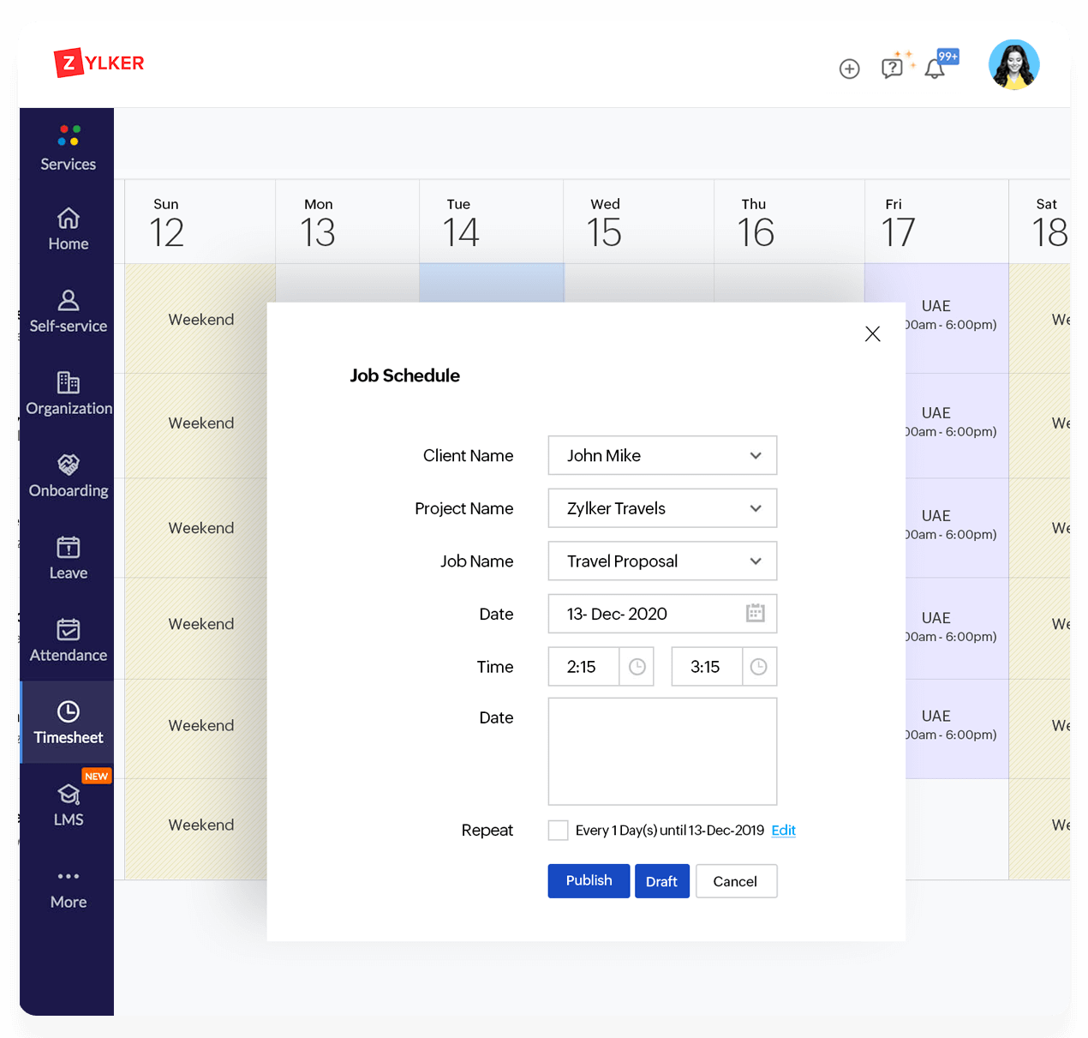Viewport: 1088px width, 1038px height.
Task: Open the Organization section
Action: (x=69, y=394)
